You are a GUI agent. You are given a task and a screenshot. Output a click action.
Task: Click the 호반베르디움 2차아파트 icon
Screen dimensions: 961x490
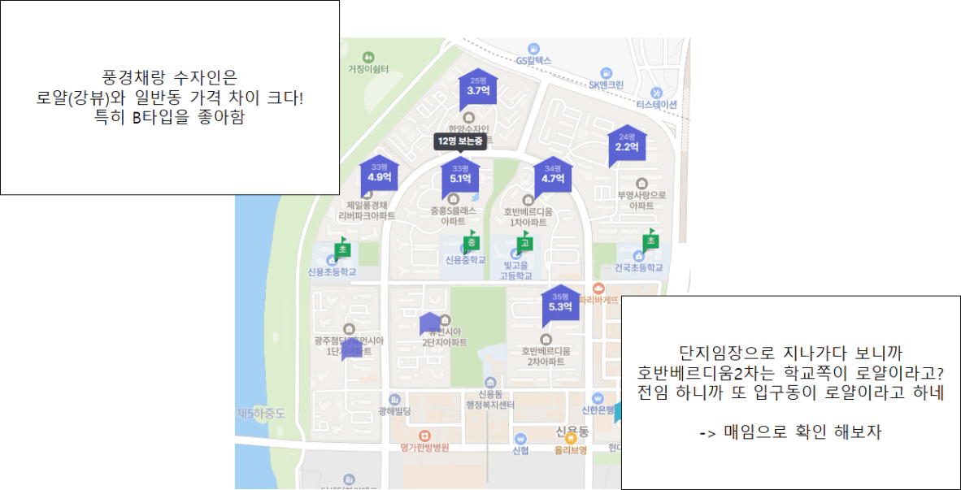click(546, 339)
